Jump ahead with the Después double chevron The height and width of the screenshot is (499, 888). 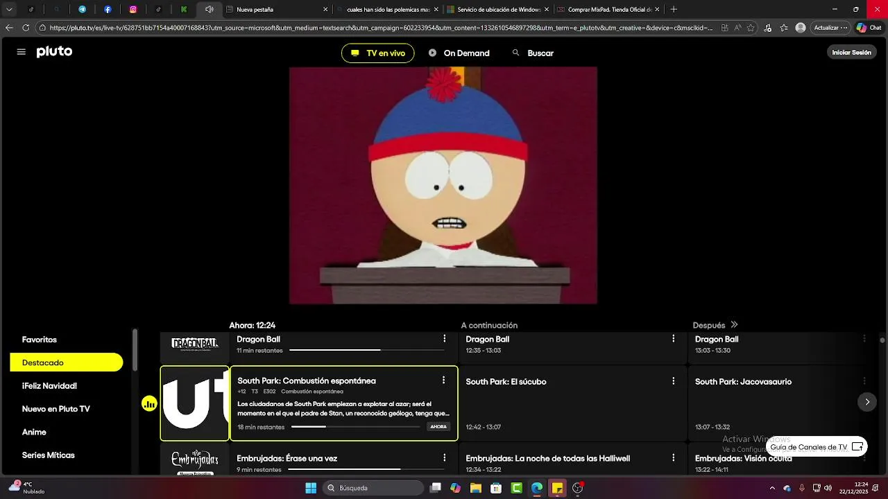734,325
